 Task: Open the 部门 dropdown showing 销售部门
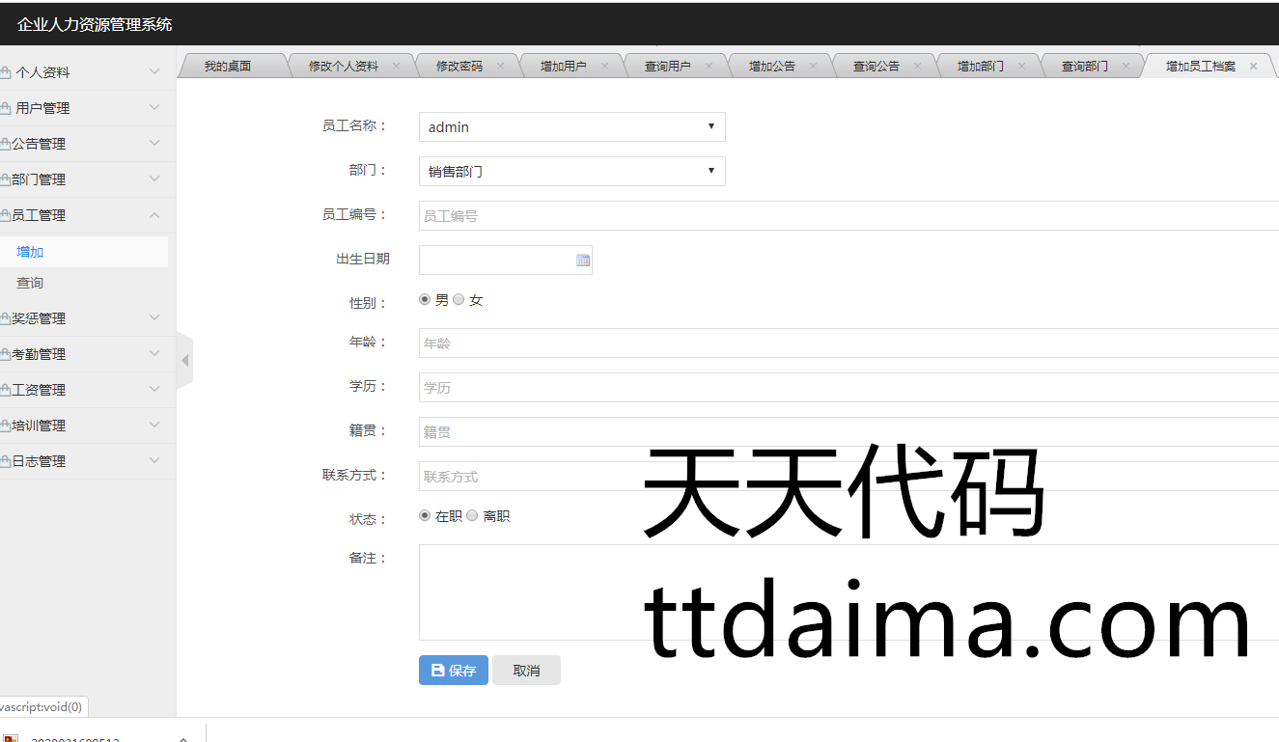coord(571,171)
